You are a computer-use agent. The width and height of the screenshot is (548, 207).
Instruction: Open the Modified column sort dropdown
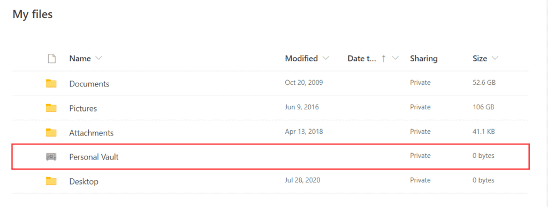[x=326, y=59]
